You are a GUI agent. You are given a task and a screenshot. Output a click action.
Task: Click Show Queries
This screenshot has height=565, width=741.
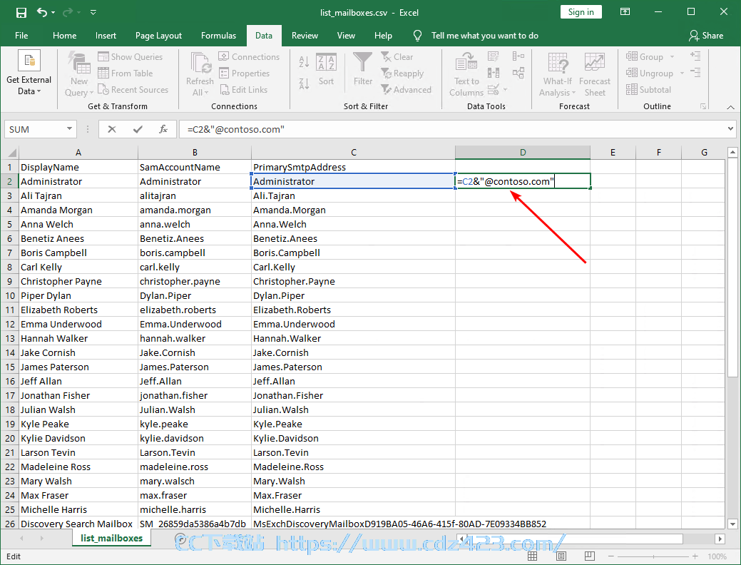[131, 57]
